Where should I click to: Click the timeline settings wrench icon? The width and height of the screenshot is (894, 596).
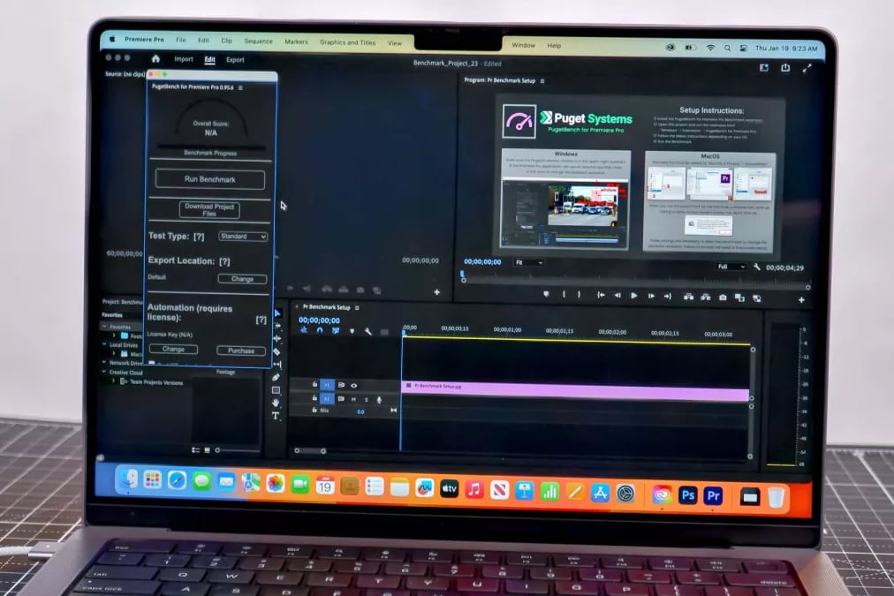tap(367, 332)
